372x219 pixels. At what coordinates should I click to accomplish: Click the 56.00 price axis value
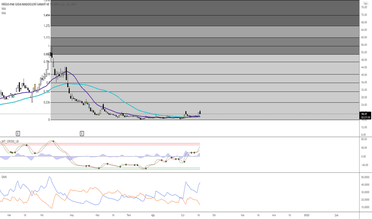(364, 45)
